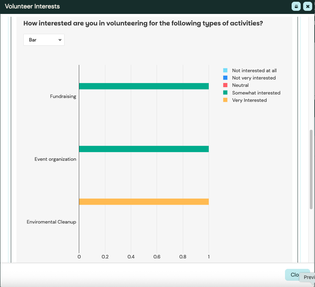Click the 0.6 tick on the x-axis
315x287 pixels.
157,257
